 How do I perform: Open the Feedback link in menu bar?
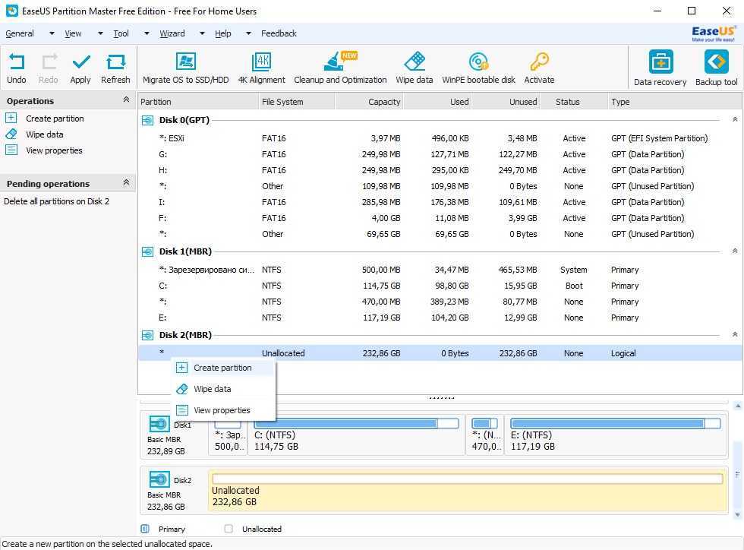click(279, 33)
